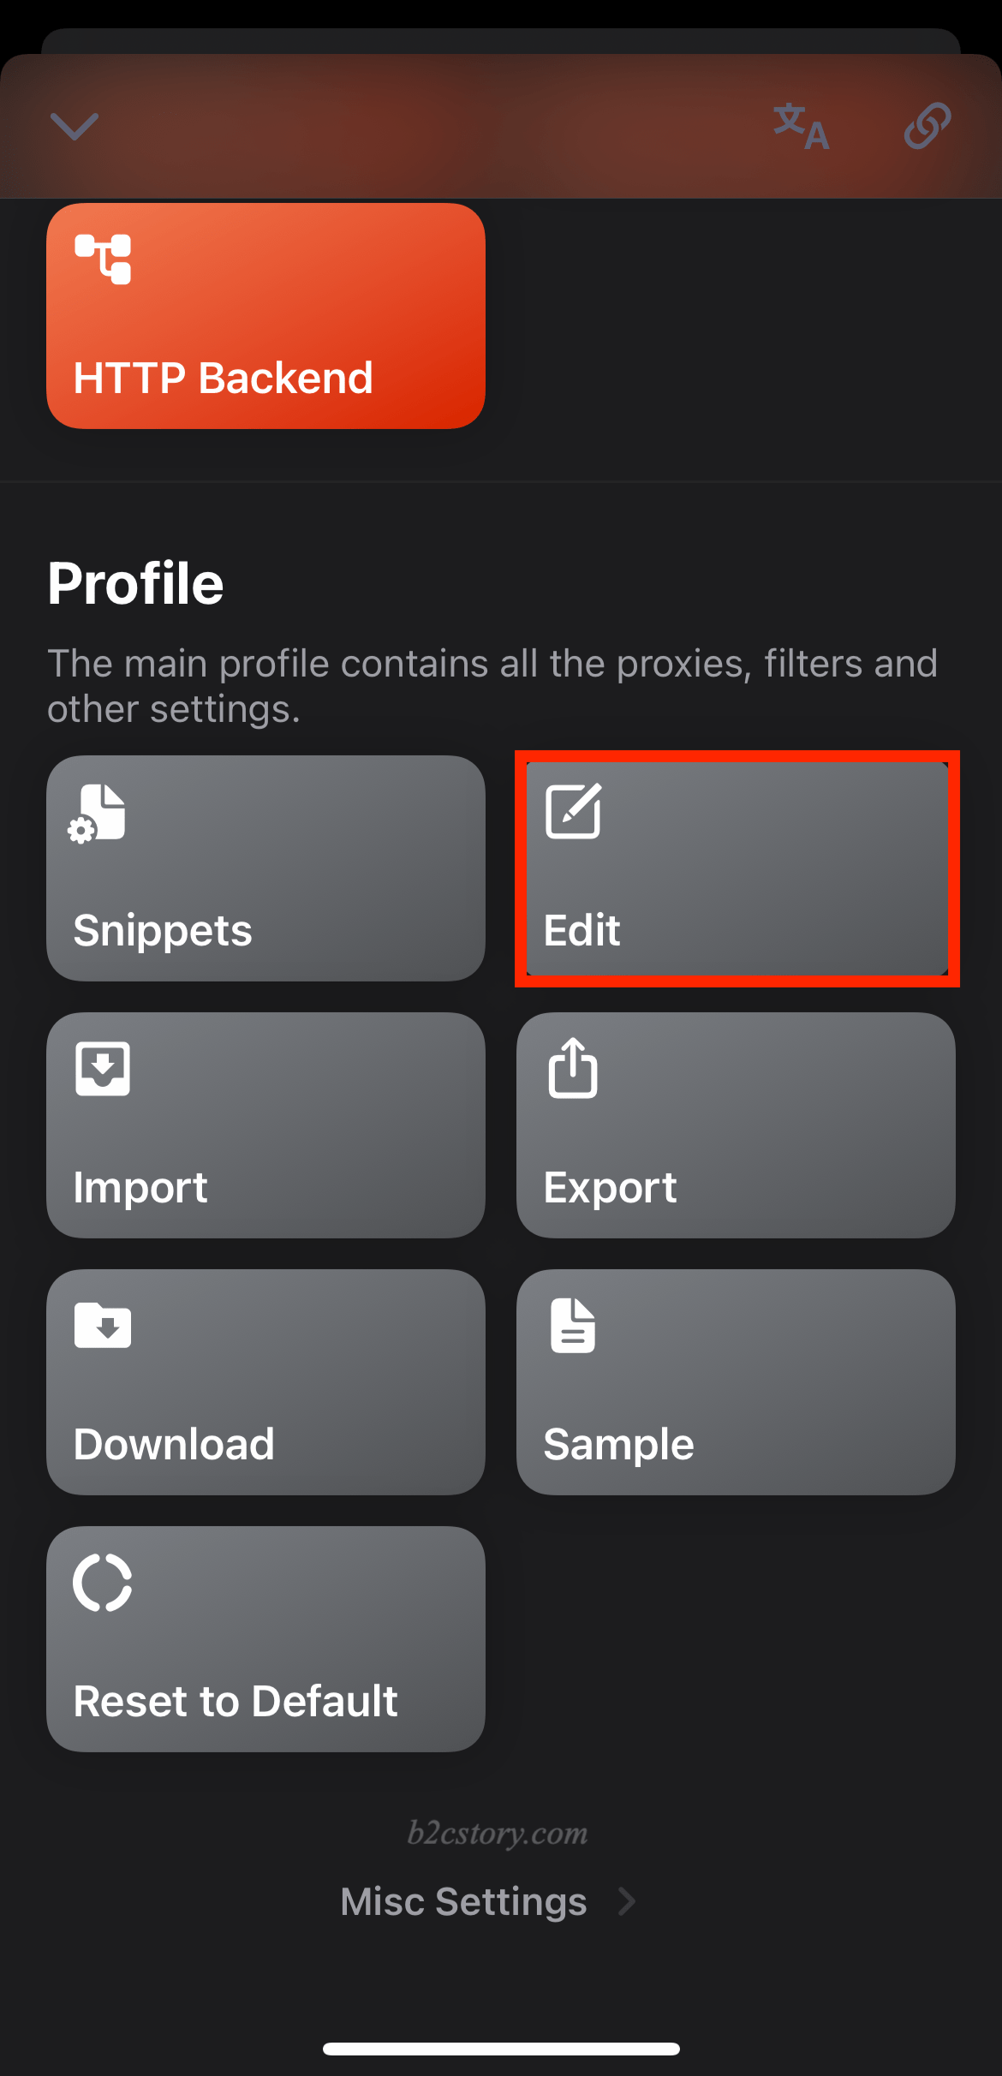The width and height of the screenshot is (1002, 2076).
Task: Open the HTTP Backend tile
Action: point(265,316)
